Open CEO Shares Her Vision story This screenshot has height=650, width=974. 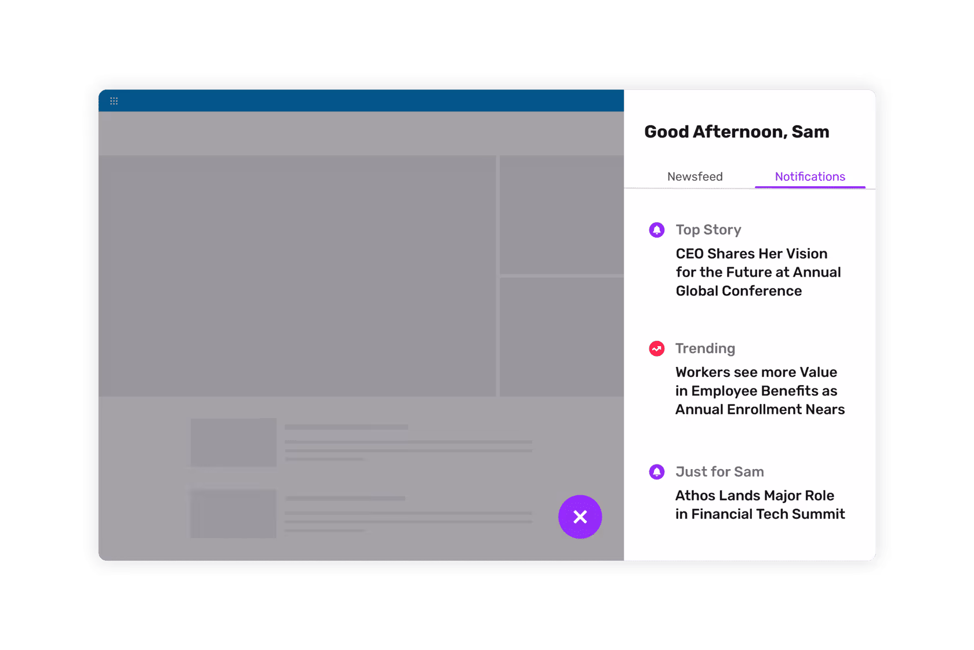tap(758, 272)
